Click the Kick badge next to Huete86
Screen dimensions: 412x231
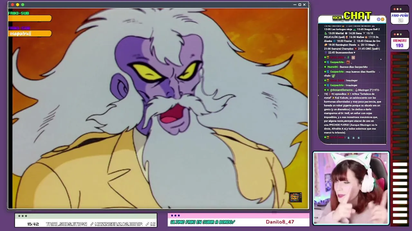point(325,67)
